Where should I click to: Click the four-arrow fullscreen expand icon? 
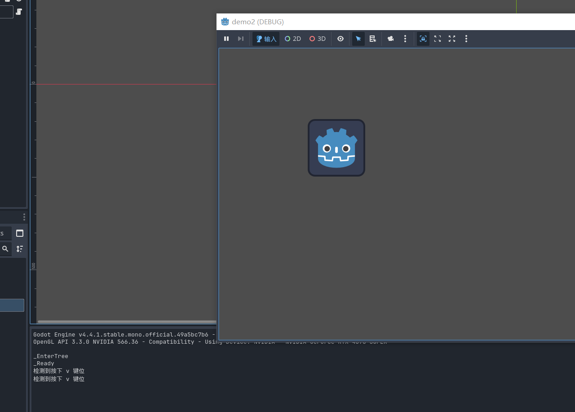(452, 39)
